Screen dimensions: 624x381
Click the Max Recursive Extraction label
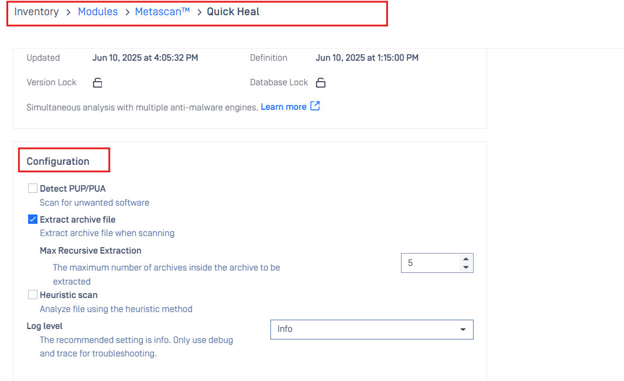tap(90, 251)
